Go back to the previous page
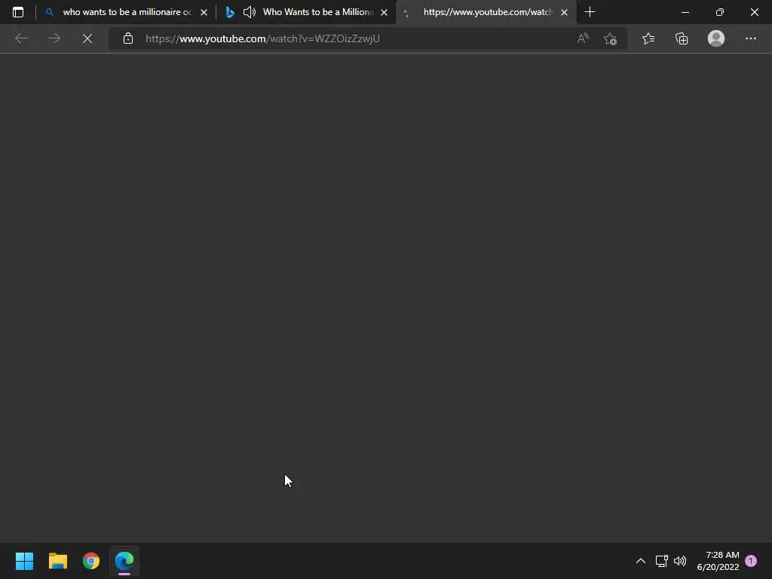The image size is (772, 579). coord(21,38)
